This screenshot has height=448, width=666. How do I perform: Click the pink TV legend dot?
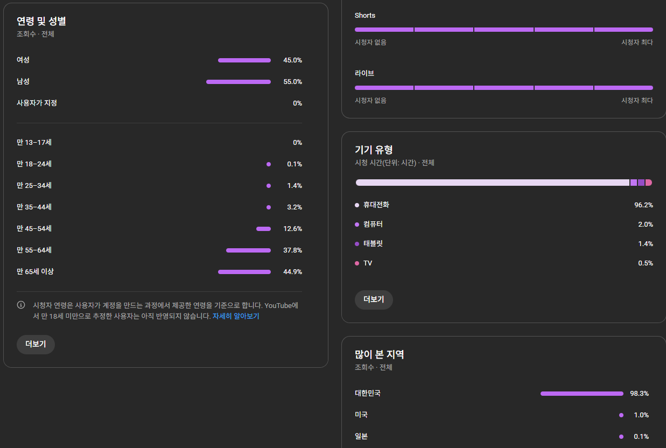click(x=357, y=263)
